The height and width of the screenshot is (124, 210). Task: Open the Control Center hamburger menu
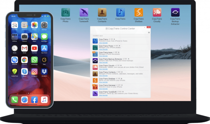[x=149, y=33]
